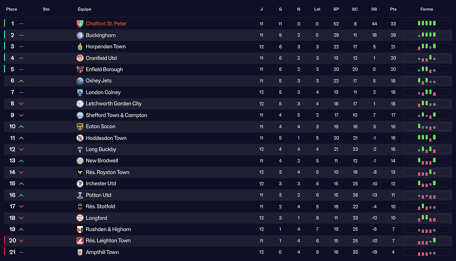
Task: Click the Shefford Town & Campton name
Action: click(x=116, y=115)
